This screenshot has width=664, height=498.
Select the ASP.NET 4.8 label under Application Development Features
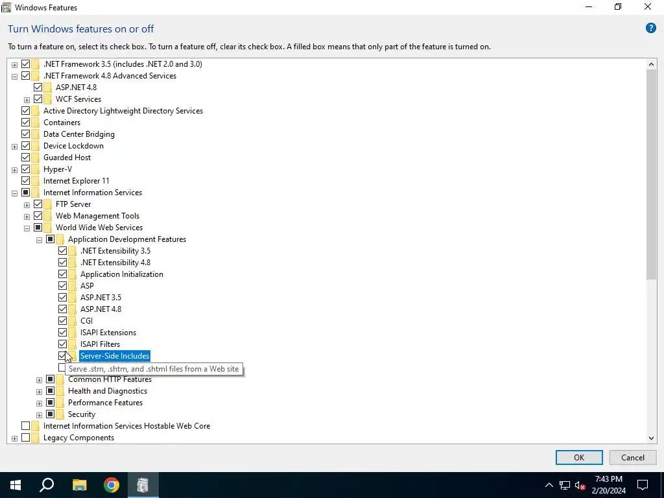pos(101,309)
